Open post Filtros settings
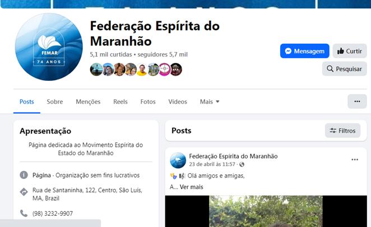The width and height of the screenshot is (371, 227). [x=342, y=131]
